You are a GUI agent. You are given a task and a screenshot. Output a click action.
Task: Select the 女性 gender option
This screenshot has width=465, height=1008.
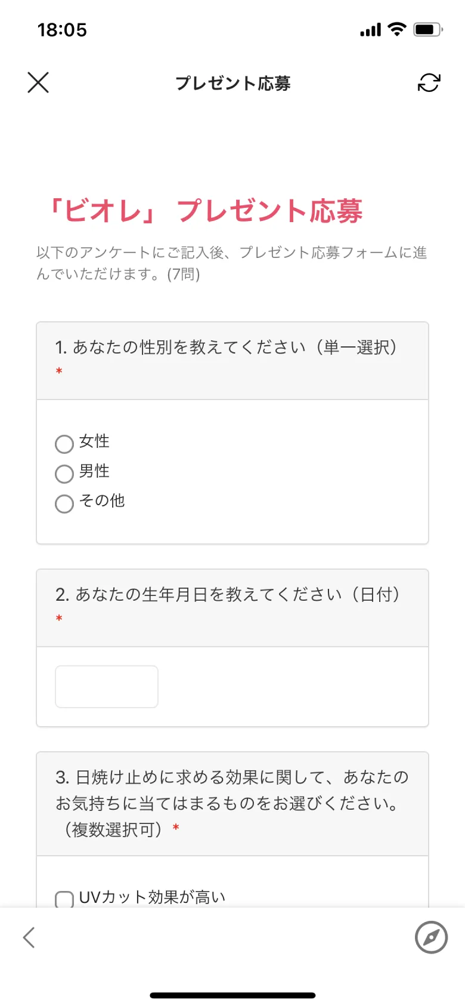[64, 444]
